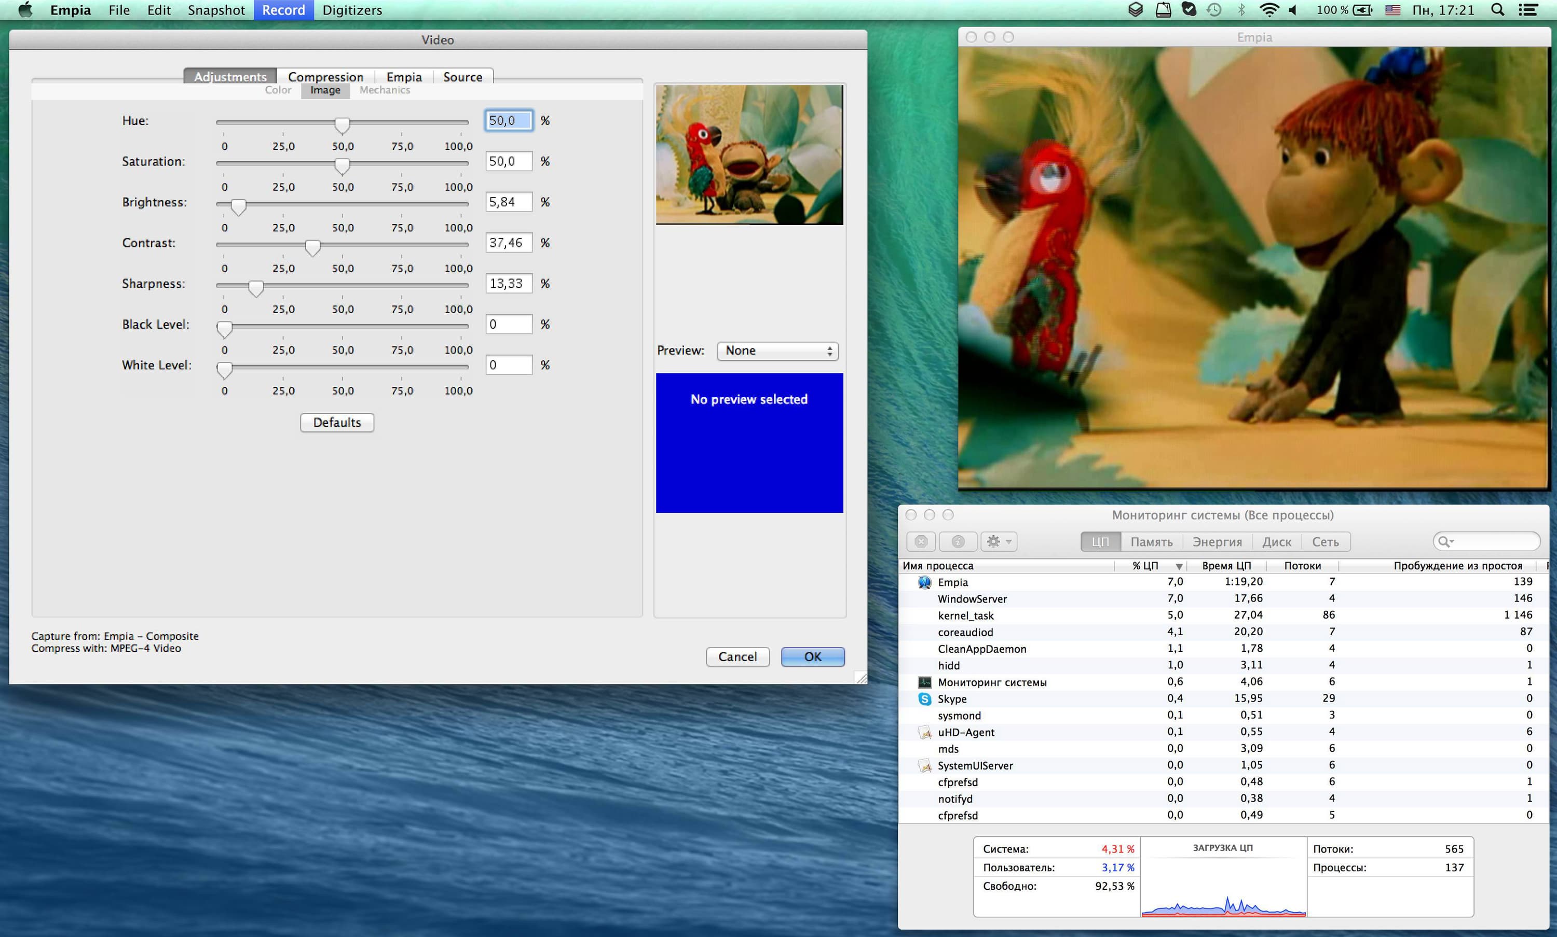
Task: Open the Digitizers menu
Action: point(352,10)
